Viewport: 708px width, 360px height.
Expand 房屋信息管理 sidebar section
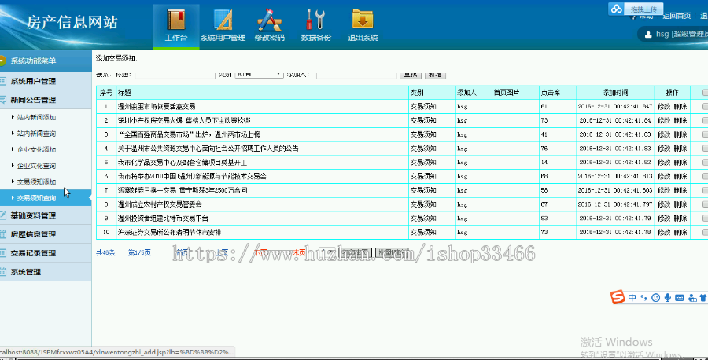(46, 234)
